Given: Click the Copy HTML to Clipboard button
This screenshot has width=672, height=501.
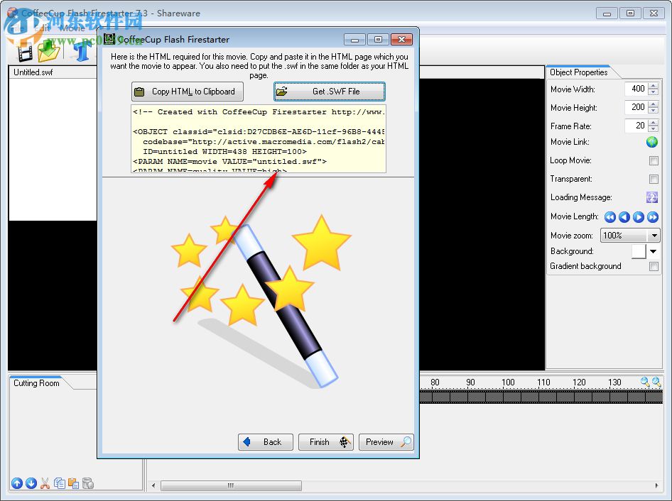Looking at the screenshot, I should (186, 92).
